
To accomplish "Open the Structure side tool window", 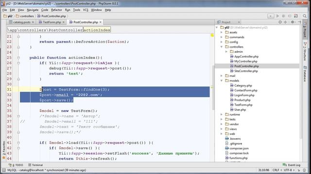I will click(305, 51).
